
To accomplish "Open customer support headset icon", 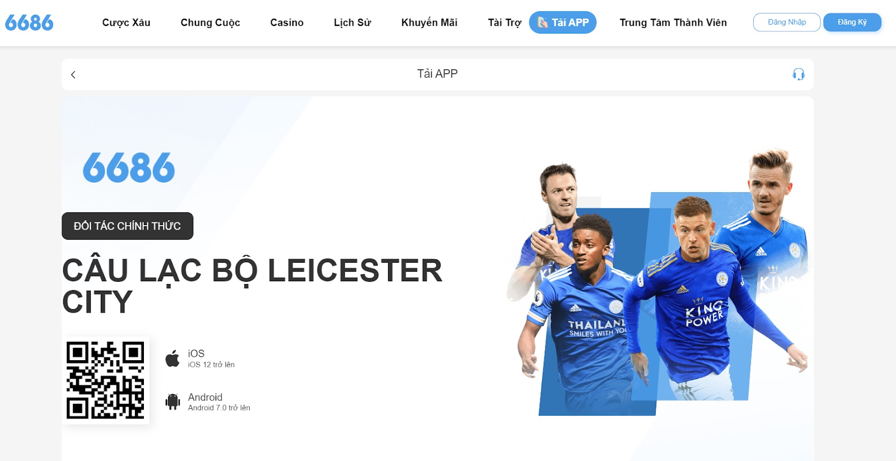I will pos(799,74).
